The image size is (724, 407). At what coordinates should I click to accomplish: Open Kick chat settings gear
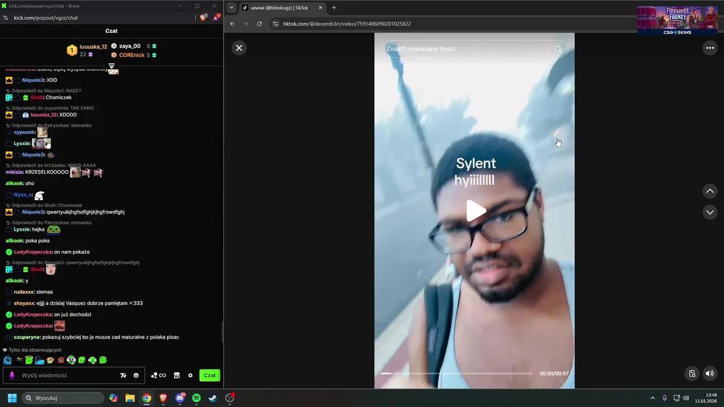click(x=190, y=375)
